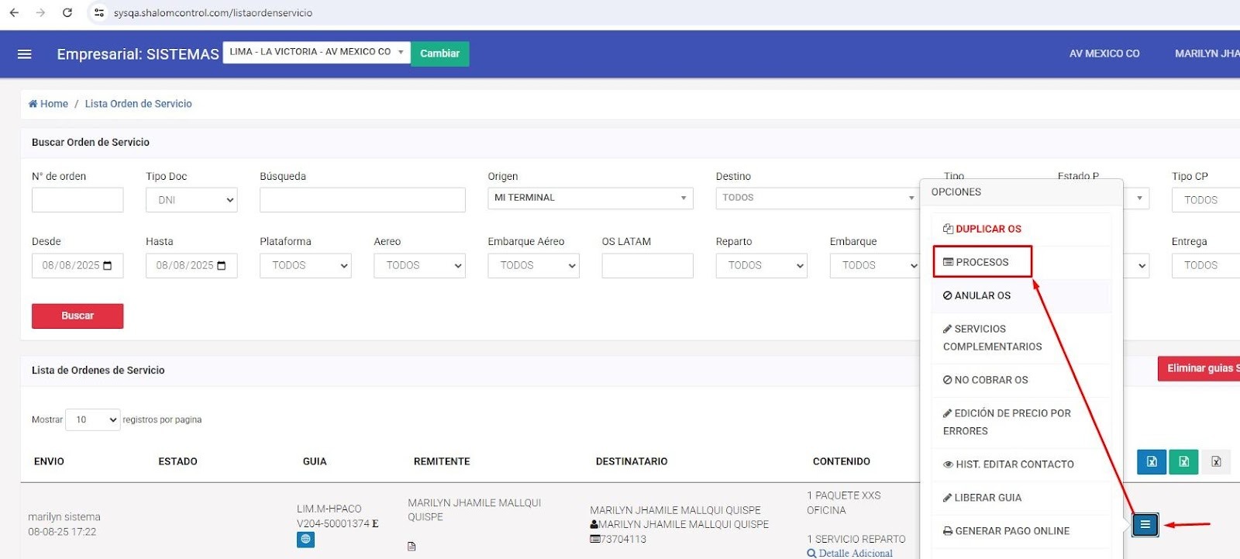Image resolution: width=1240 pixels, height=559 pixels.
Task: Click the green Cambiar button
Action: (439, 53)
